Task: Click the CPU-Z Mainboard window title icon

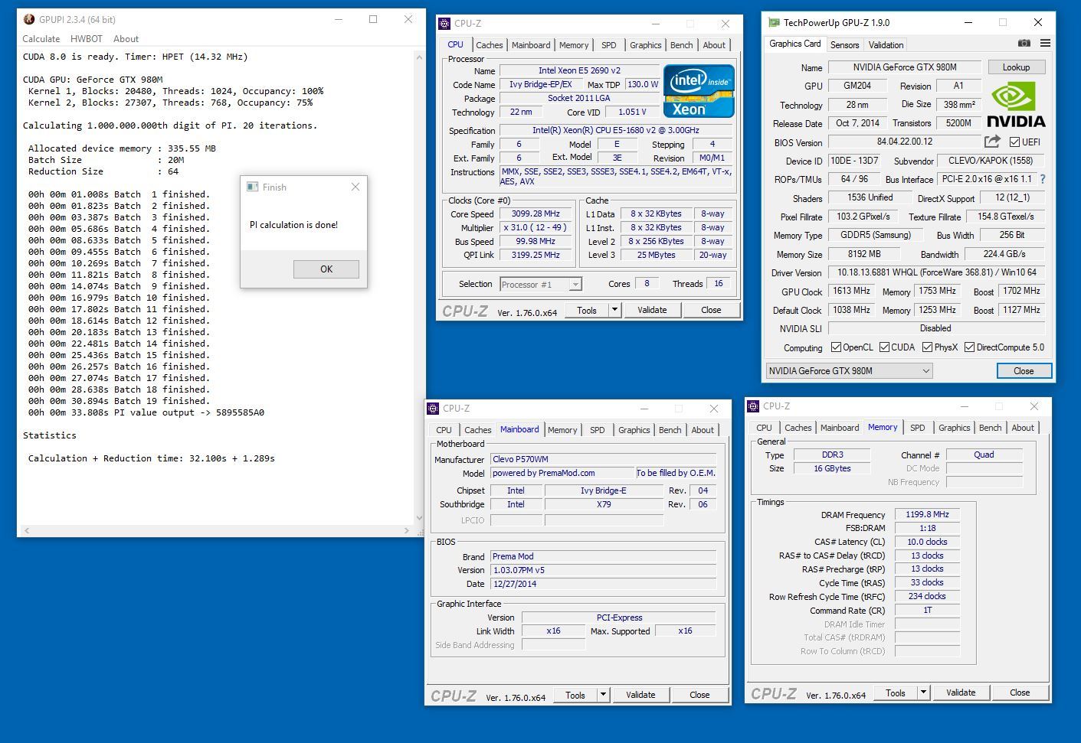Action: tap(433, 409)
